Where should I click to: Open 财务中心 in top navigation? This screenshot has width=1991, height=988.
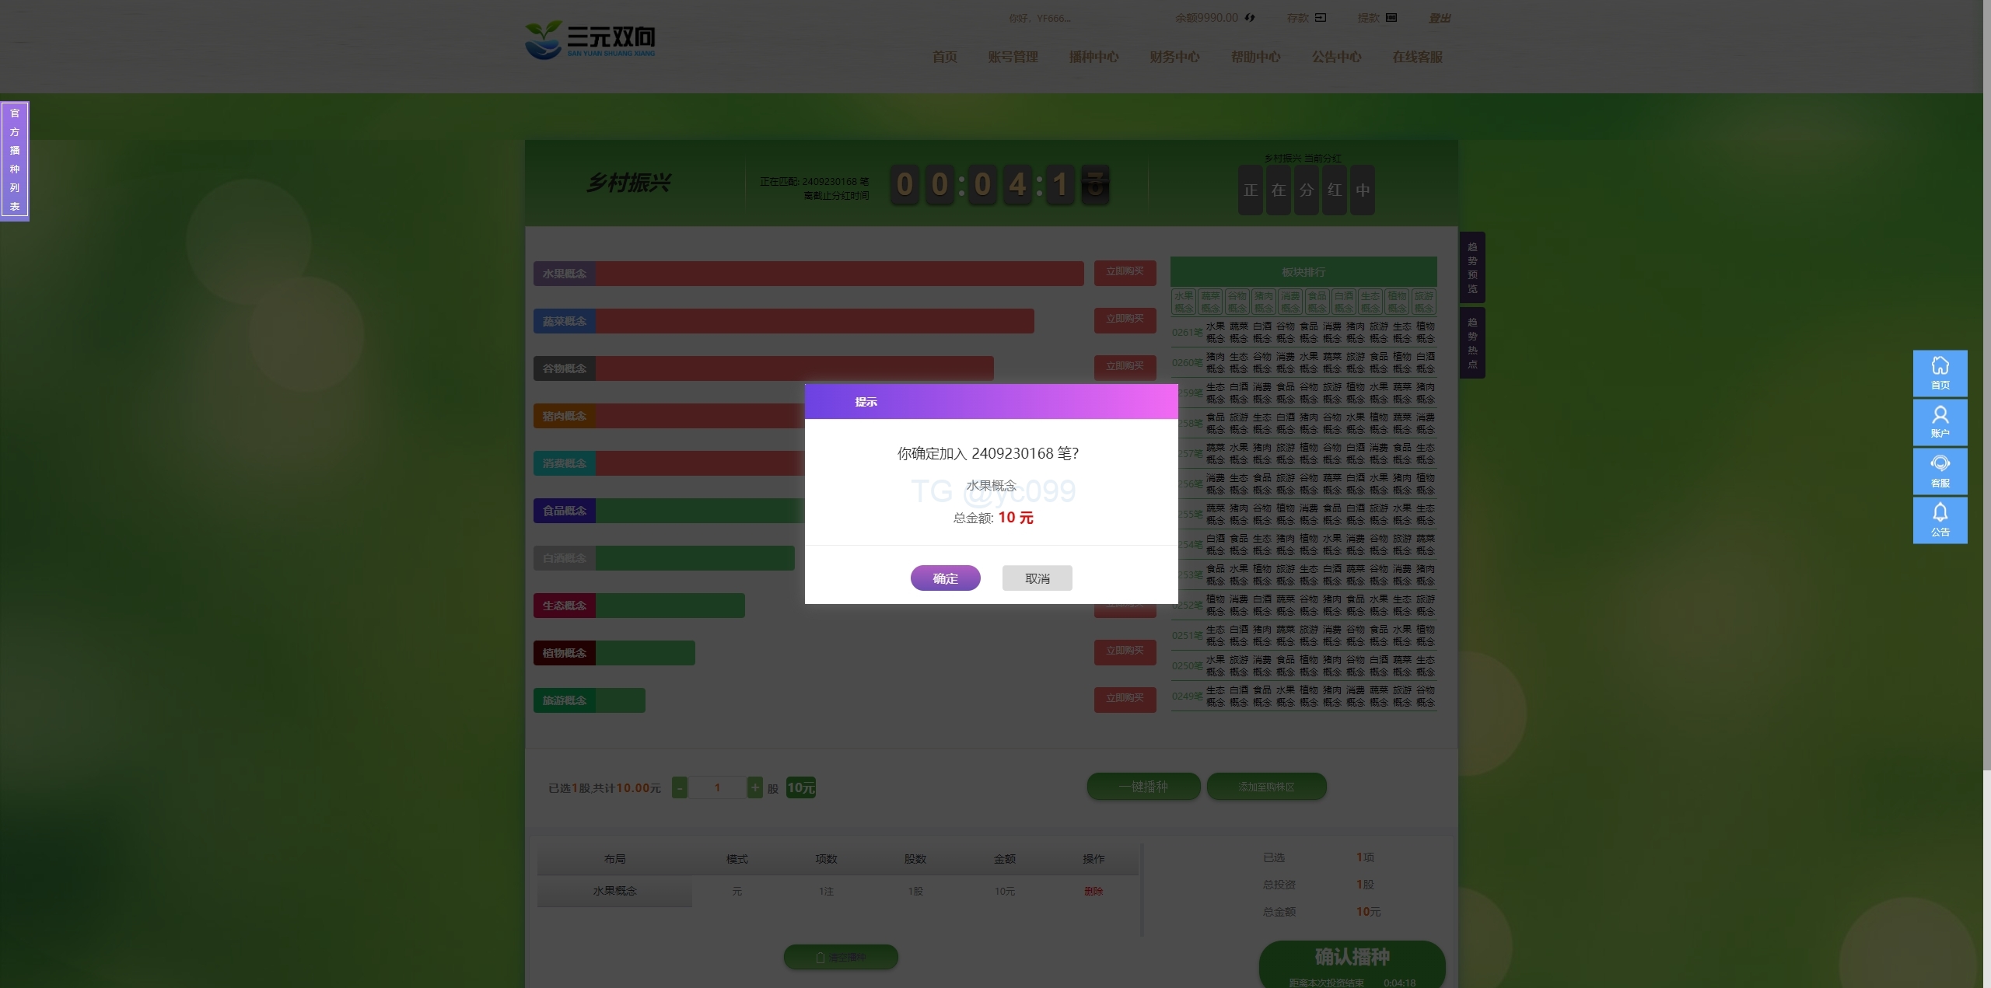(x=1174, y=57)
